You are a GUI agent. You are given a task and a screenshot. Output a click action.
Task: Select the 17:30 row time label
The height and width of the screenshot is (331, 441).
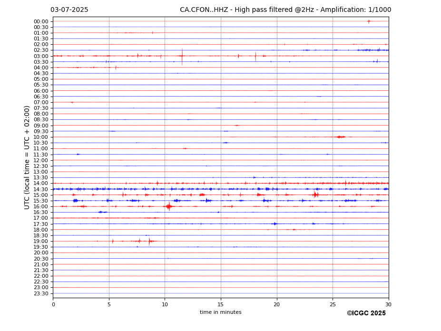click(41, 224)
